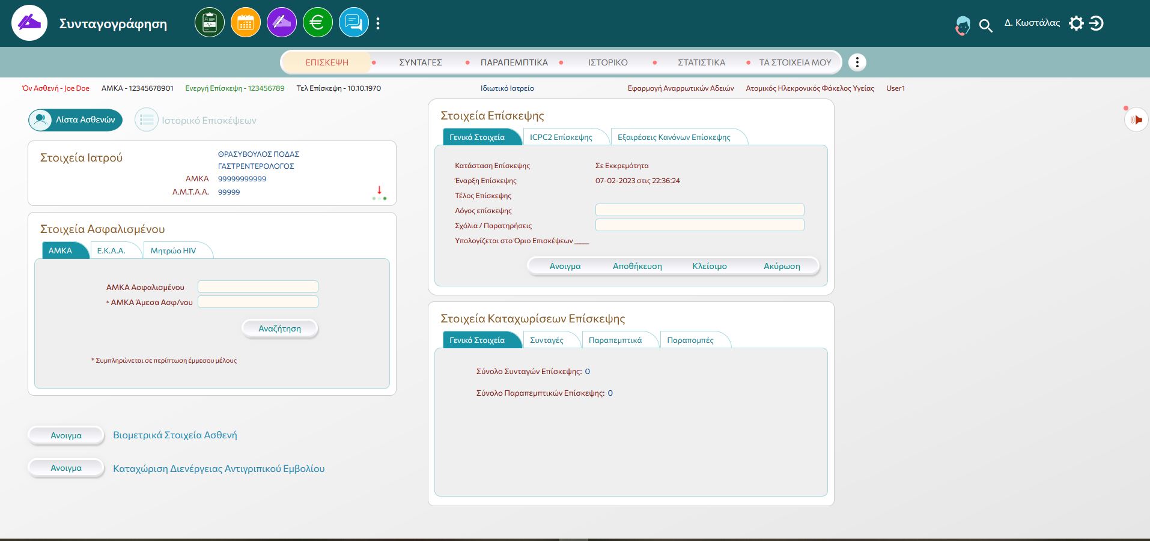
Task: Go to ΣΥΝΤΑΓΕΣ navigation tab
Action: click(421, 62)
